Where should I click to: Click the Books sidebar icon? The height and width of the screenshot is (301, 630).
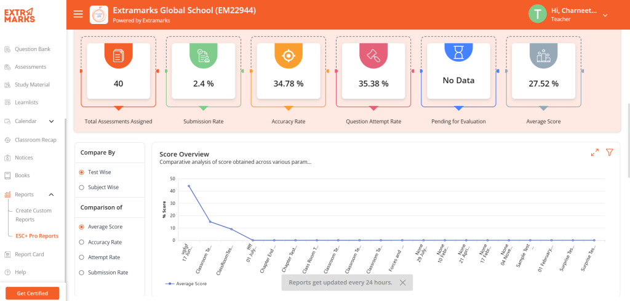click(7, 175)
